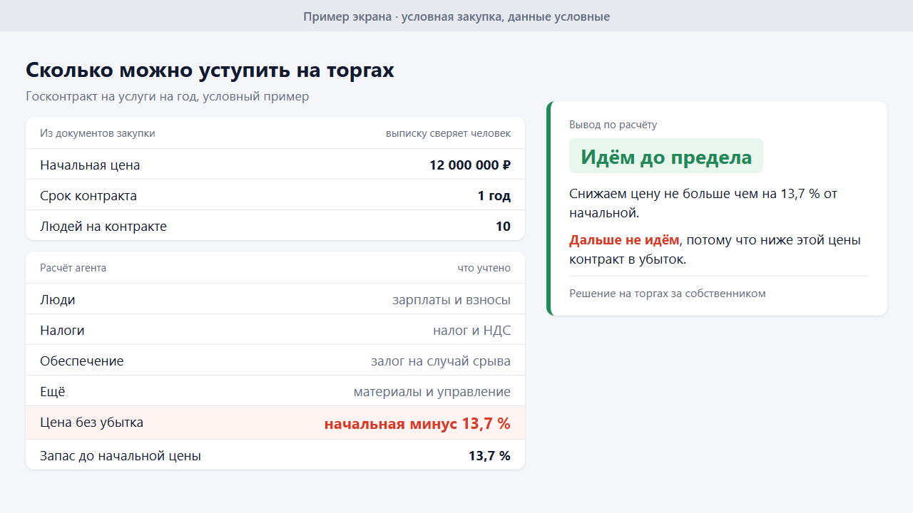Select the "Людей на контракте" label

(103, 227)
